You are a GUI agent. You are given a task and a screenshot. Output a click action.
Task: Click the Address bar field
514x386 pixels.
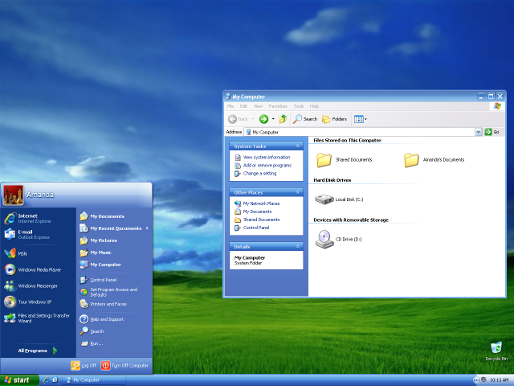pyautogui.click(x=360, y=132)
